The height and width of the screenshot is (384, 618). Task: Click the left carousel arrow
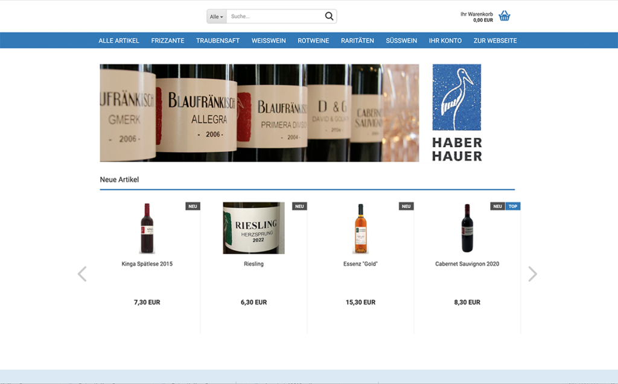83,273
